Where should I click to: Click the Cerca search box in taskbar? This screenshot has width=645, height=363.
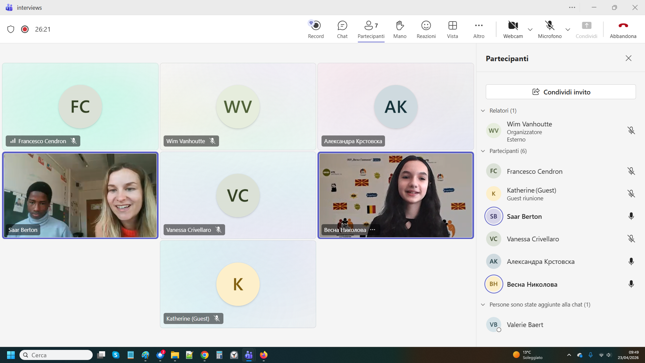[x=56, y=355]
